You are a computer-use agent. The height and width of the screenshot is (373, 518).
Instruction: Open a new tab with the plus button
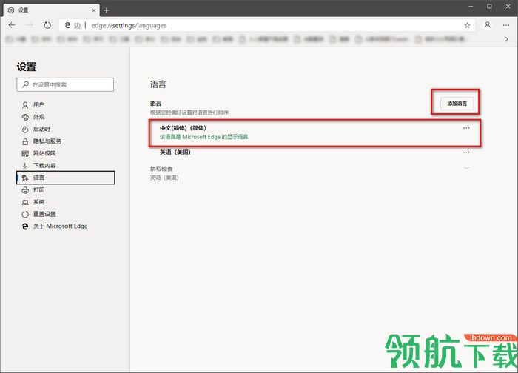(x=106, y=10)
